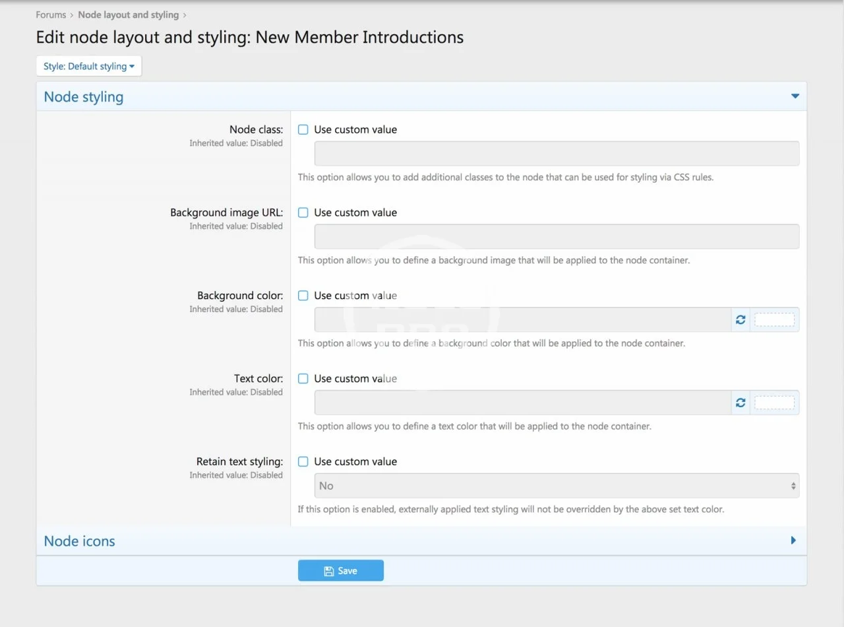Open Node layout and styling breadcrumb
Viewport: 844px width, 627px height.
(128, 15)
